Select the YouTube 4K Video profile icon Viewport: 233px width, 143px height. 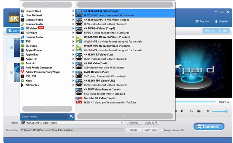(79, 100)
